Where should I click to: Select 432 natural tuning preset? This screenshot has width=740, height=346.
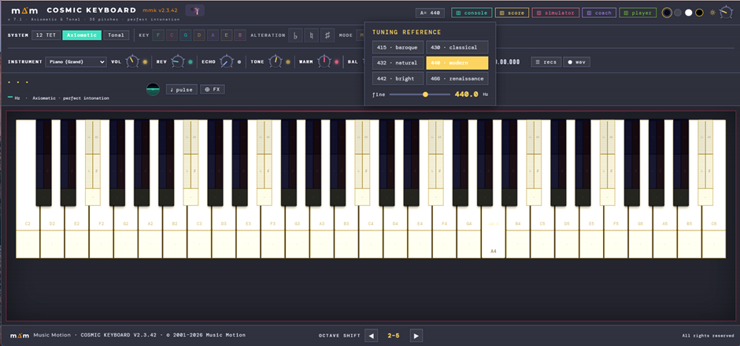pos(398,63)
